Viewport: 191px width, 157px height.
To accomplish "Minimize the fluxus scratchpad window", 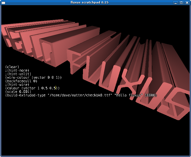I will pos(176,3).
